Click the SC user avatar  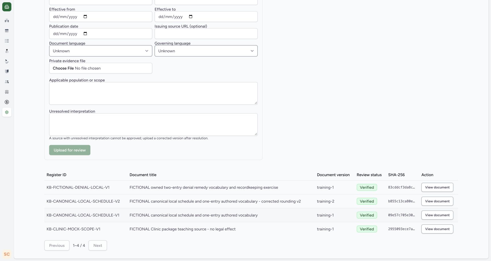coord(7,254)
